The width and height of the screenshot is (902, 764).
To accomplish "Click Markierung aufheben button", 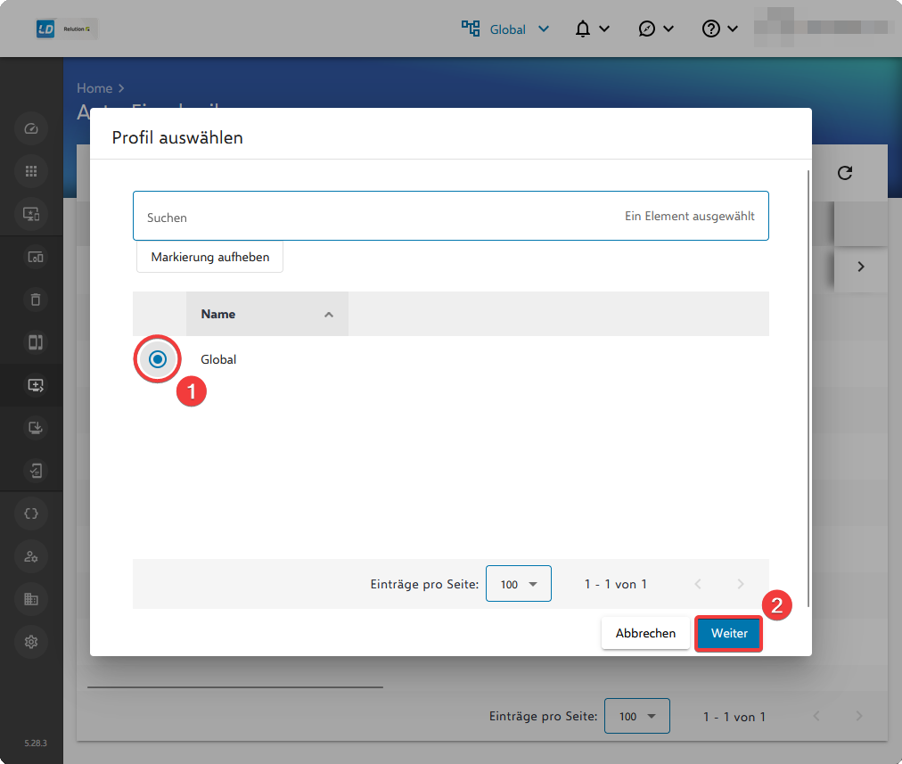I will [x=210, y=257].
